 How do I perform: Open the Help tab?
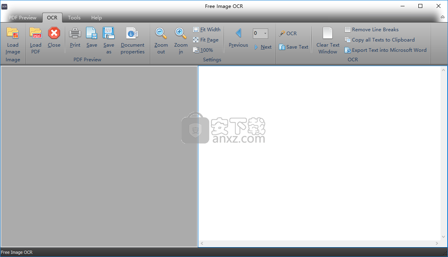pyautogui.click(x=96, y=18)
